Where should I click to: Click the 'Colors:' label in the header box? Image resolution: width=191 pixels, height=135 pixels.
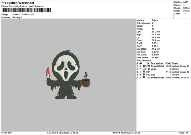pos(178,5)
